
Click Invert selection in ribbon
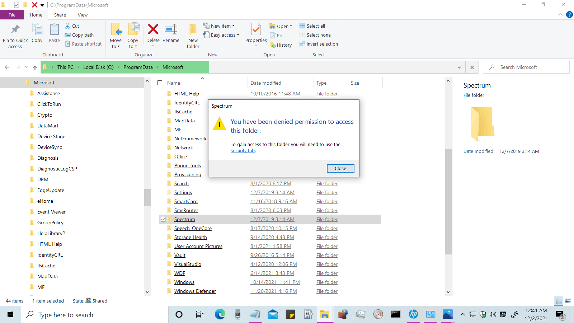[319, 44]
